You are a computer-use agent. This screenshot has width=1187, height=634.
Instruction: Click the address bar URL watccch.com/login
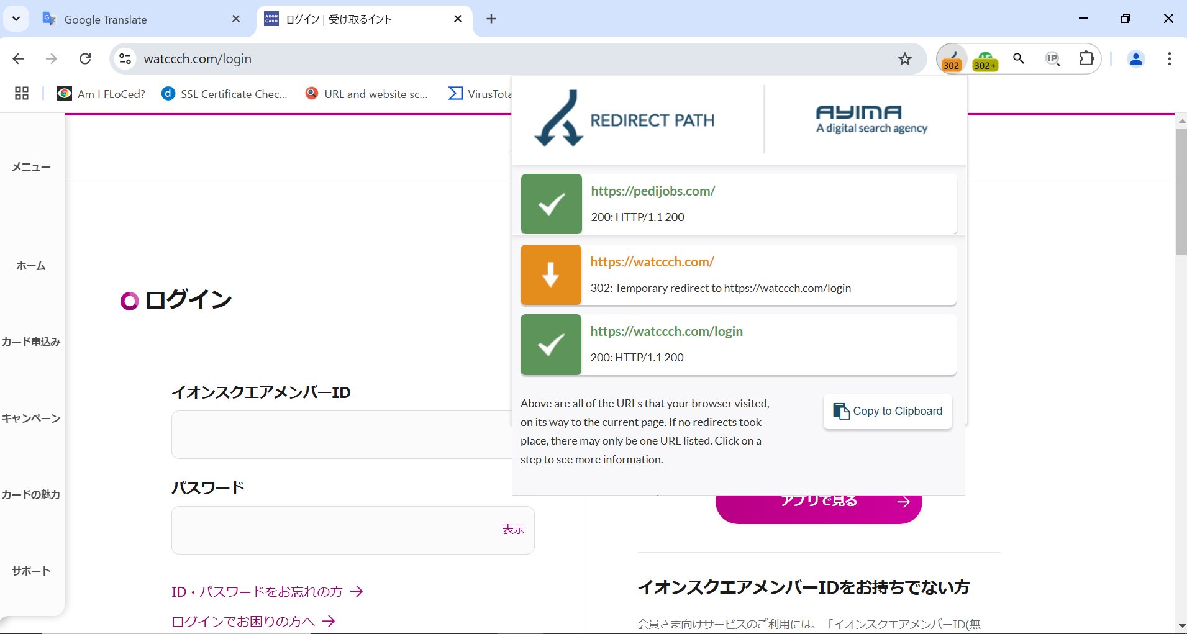[198, 59]
